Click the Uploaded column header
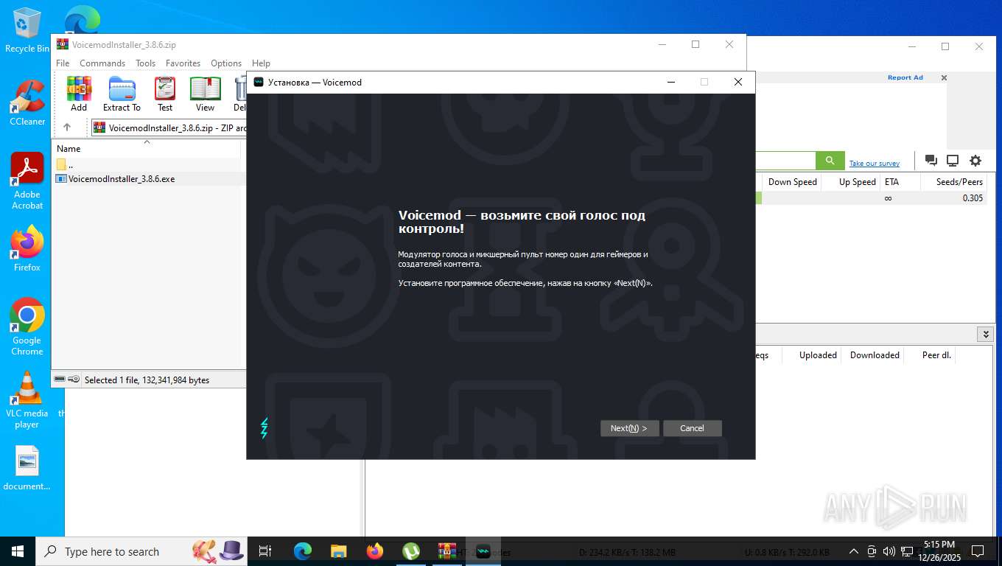This screenshot has height=566, width=1002. coord(818,355)
